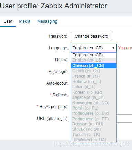This screenshot has height=150, width=132.
Task: Select Czech (cs_CZ) language option
Action: (94, 71)
